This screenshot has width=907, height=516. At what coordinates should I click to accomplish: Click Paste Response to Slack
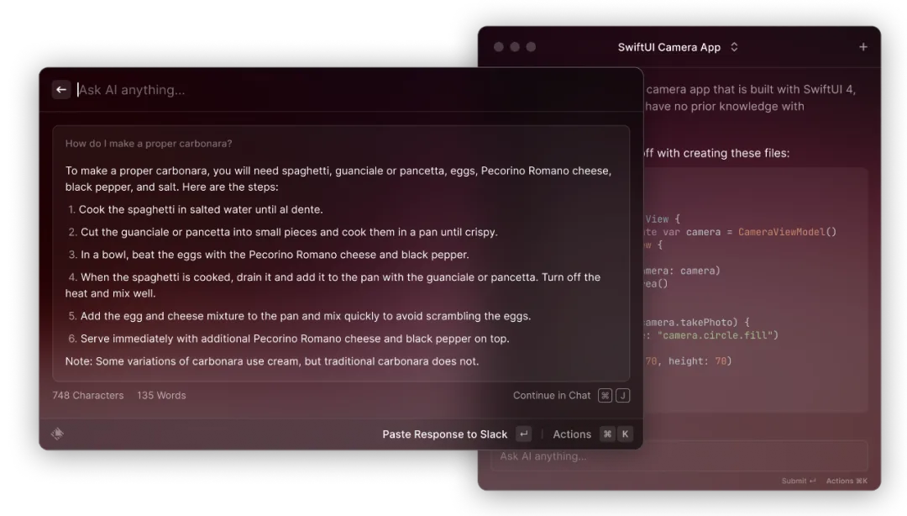pyautogui.click(x=444, y=434)
